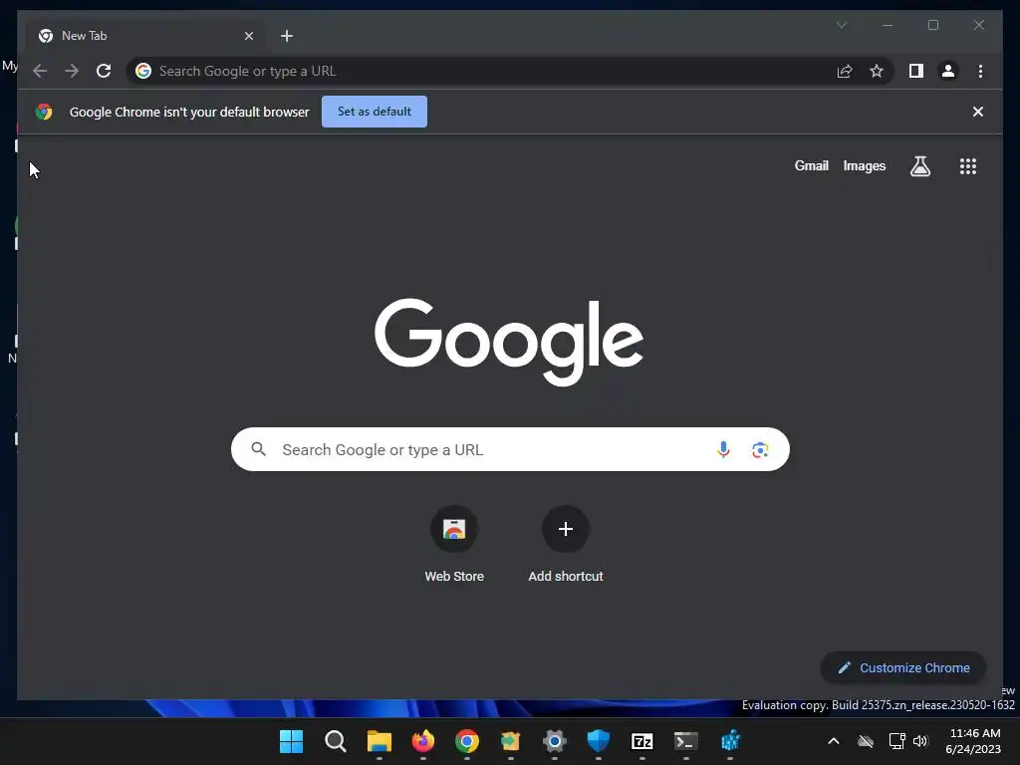The image size is (1020, 765).
Task: Search by image with Lens icon
Action: pyautogui.click(x=760, y=449)
